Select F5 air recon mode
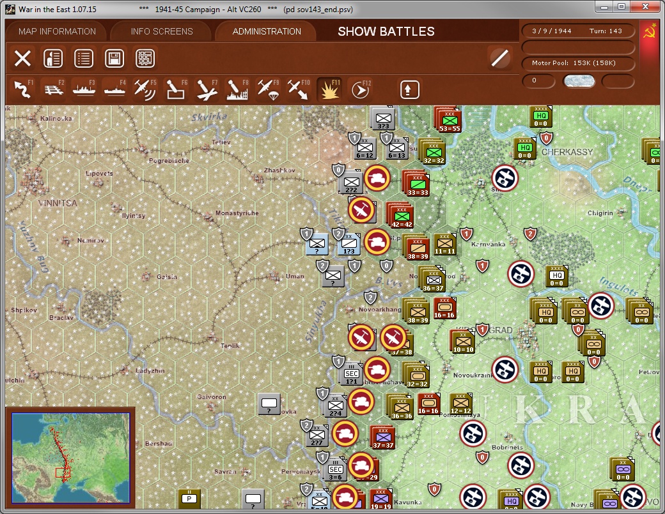This screenshot has width=665, height=514. coord(145,89)
